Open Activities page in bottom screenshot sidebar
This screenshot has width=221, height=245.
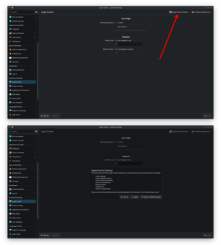tap(22, 181)
